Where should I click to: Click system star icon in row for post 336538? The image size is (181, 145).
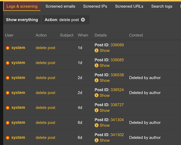[8, 78]
